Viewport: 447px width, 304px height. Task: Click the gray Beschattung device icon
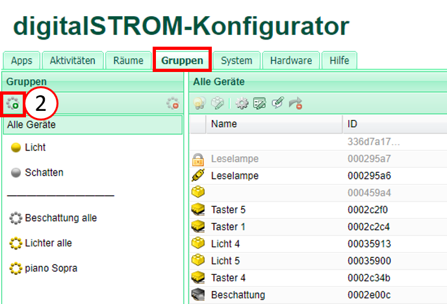pyautogui.click(x=198, y=295)
